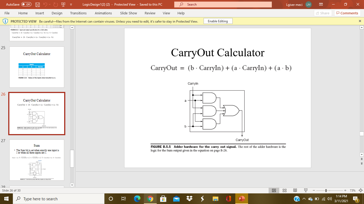Click the Share button
The height and width of the screenshot is (204, 364).
click(323, 13)
